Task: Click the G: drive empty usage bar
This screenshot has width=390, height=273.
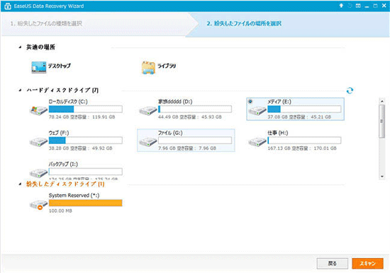Action: [195, 140]
